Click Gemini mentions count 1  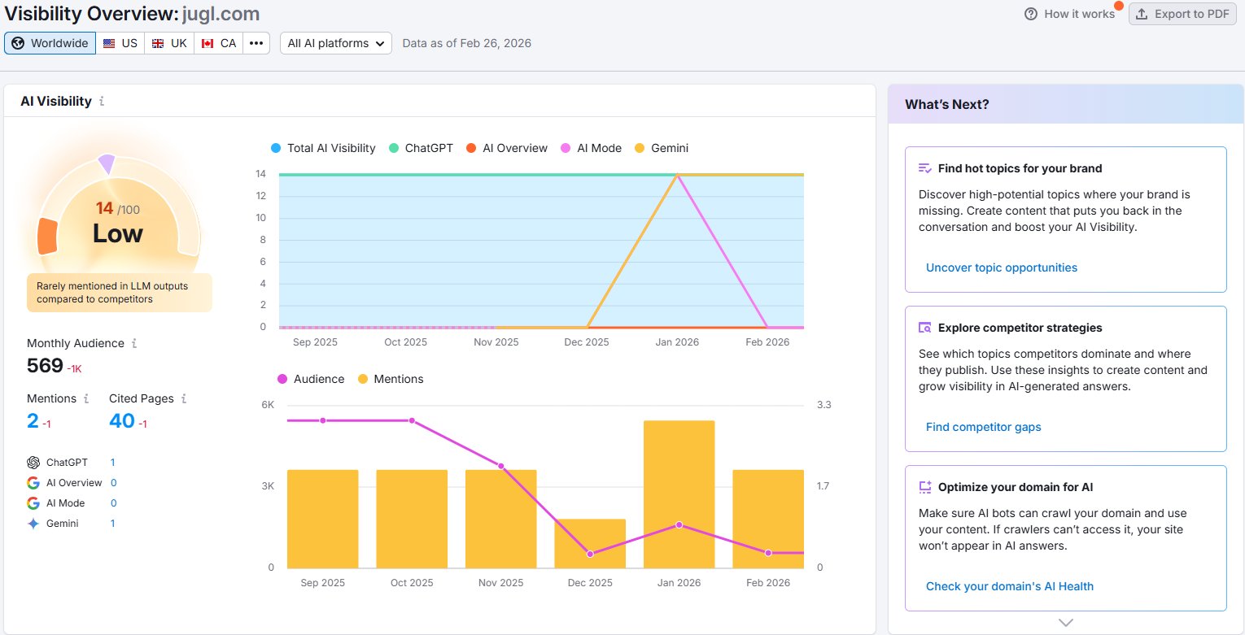tap(113, 524)
